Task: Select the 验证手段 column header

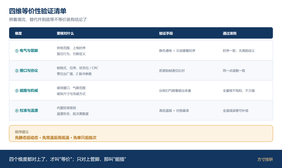Action: coord(166,33)
